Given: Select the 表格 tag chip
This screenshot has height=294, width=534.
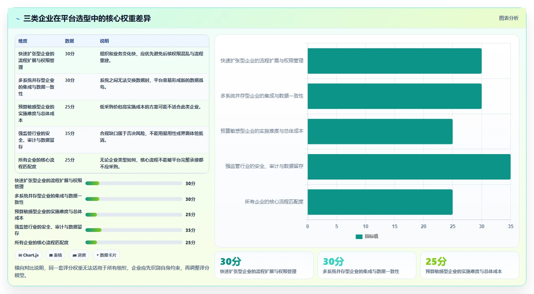Looking at the screenshot, I should coord(55,255).
